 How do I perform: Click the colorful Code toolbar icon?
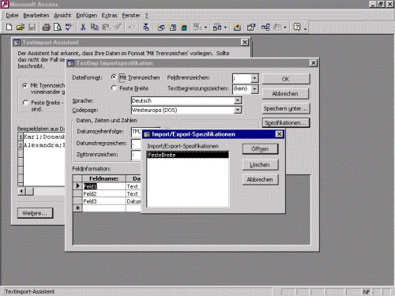tap(237, 27)
